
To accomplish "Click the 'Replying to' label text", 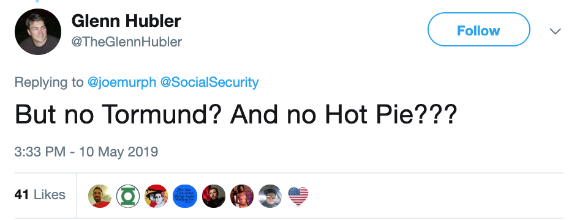I will (49, 82).
